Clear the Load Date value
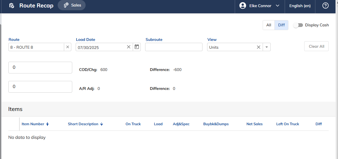Image resolution: width=338 pixels, height=159 pixels. [x=129, y=47]
